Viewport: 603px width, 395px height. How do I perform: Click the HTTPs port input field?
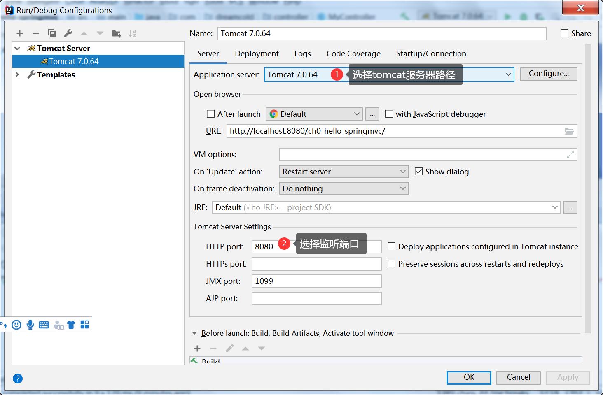[317, 264]
